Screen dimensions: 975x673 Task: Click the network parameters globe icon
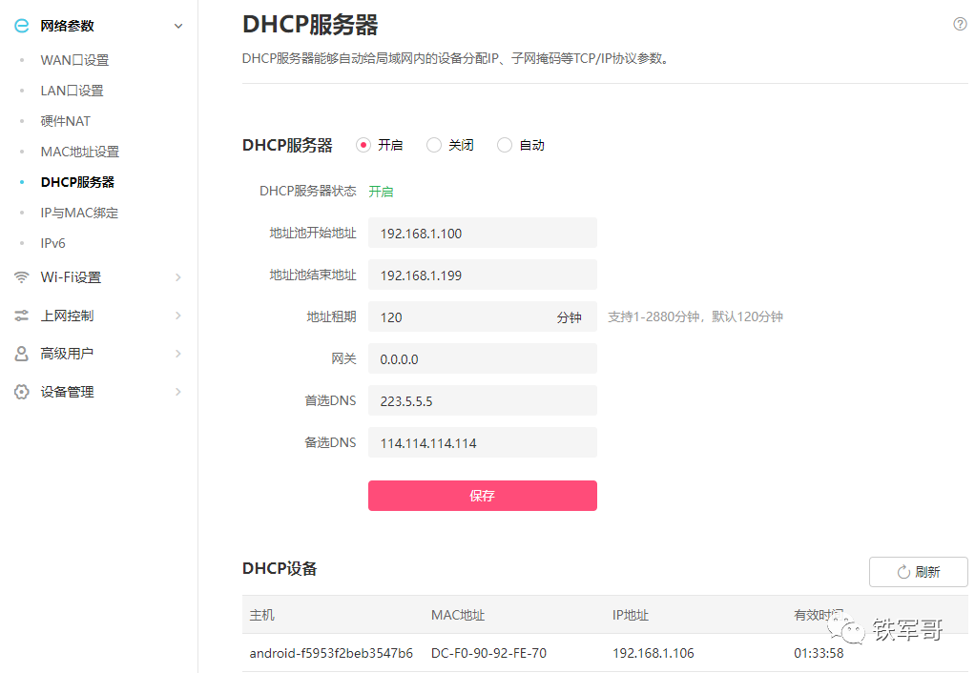21,26
